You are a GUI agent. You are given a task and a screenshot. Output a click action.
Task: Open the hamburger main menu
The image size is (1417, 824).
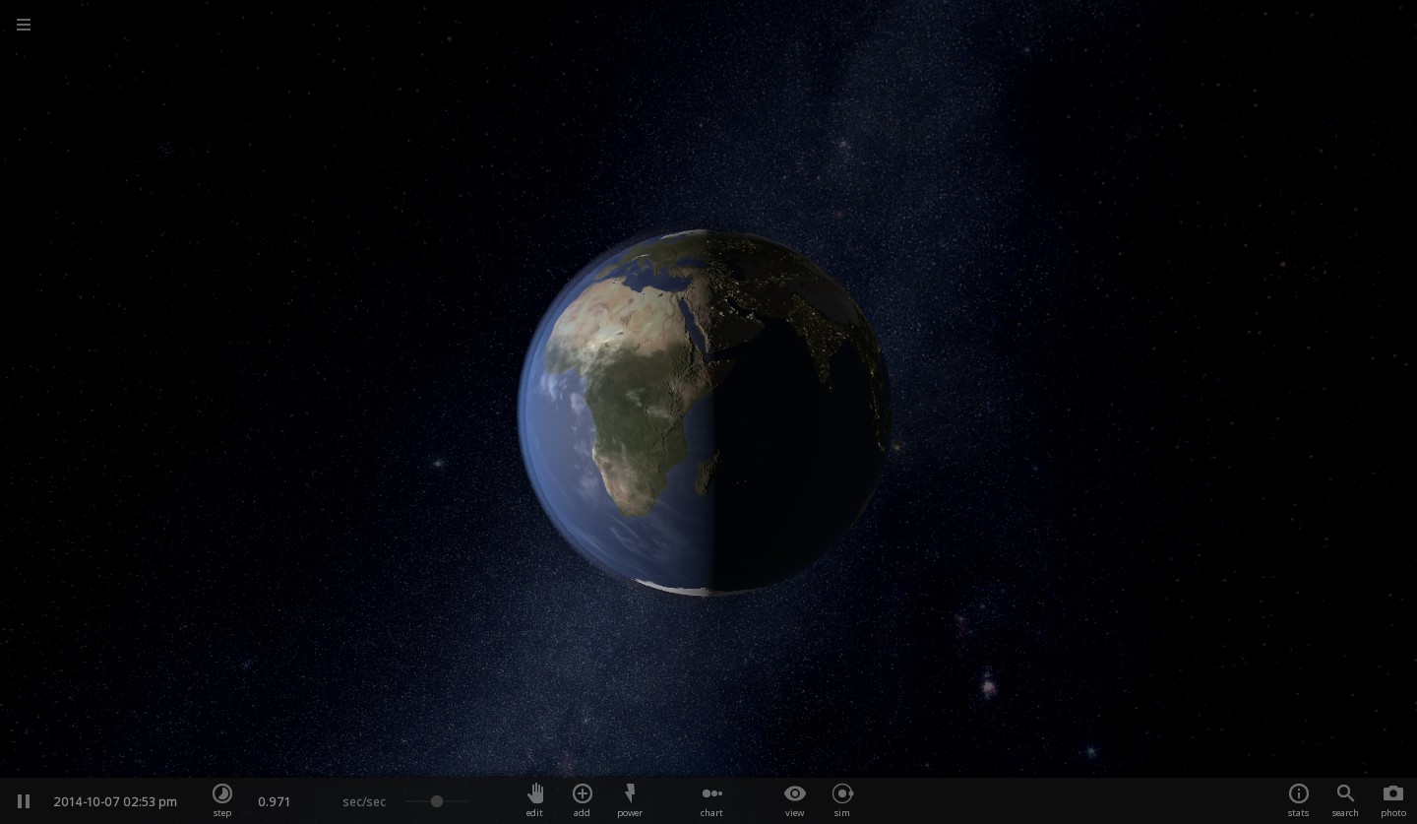click(x=24, y=25)
